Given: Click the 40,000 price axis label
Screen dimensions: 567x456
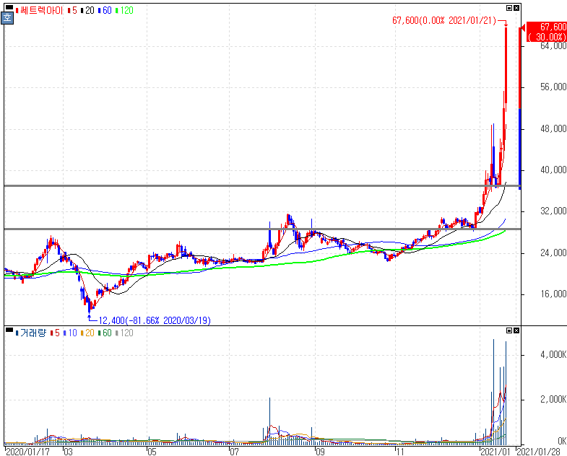Looking at the screenshot, I should tap(553, 170).
